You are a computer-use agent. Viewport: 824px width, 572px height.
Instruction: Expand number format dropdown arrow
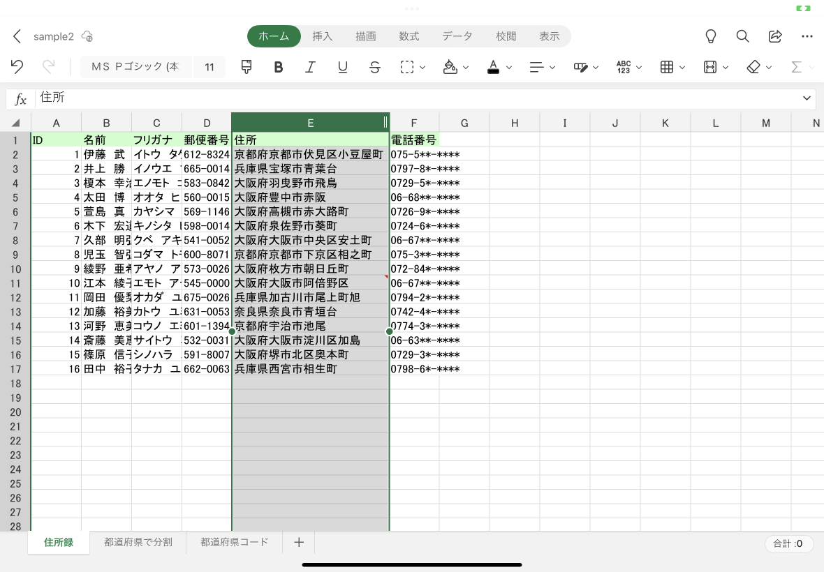point(639,67)
